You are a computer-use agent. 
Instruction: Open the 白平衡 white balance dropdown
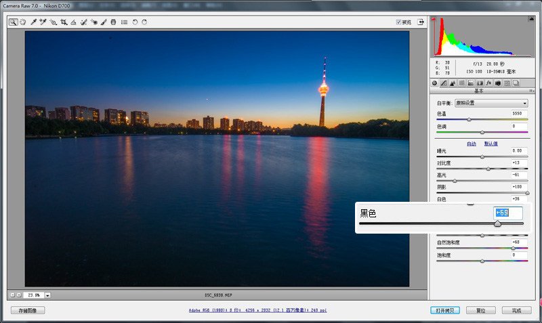click(491, 103)
